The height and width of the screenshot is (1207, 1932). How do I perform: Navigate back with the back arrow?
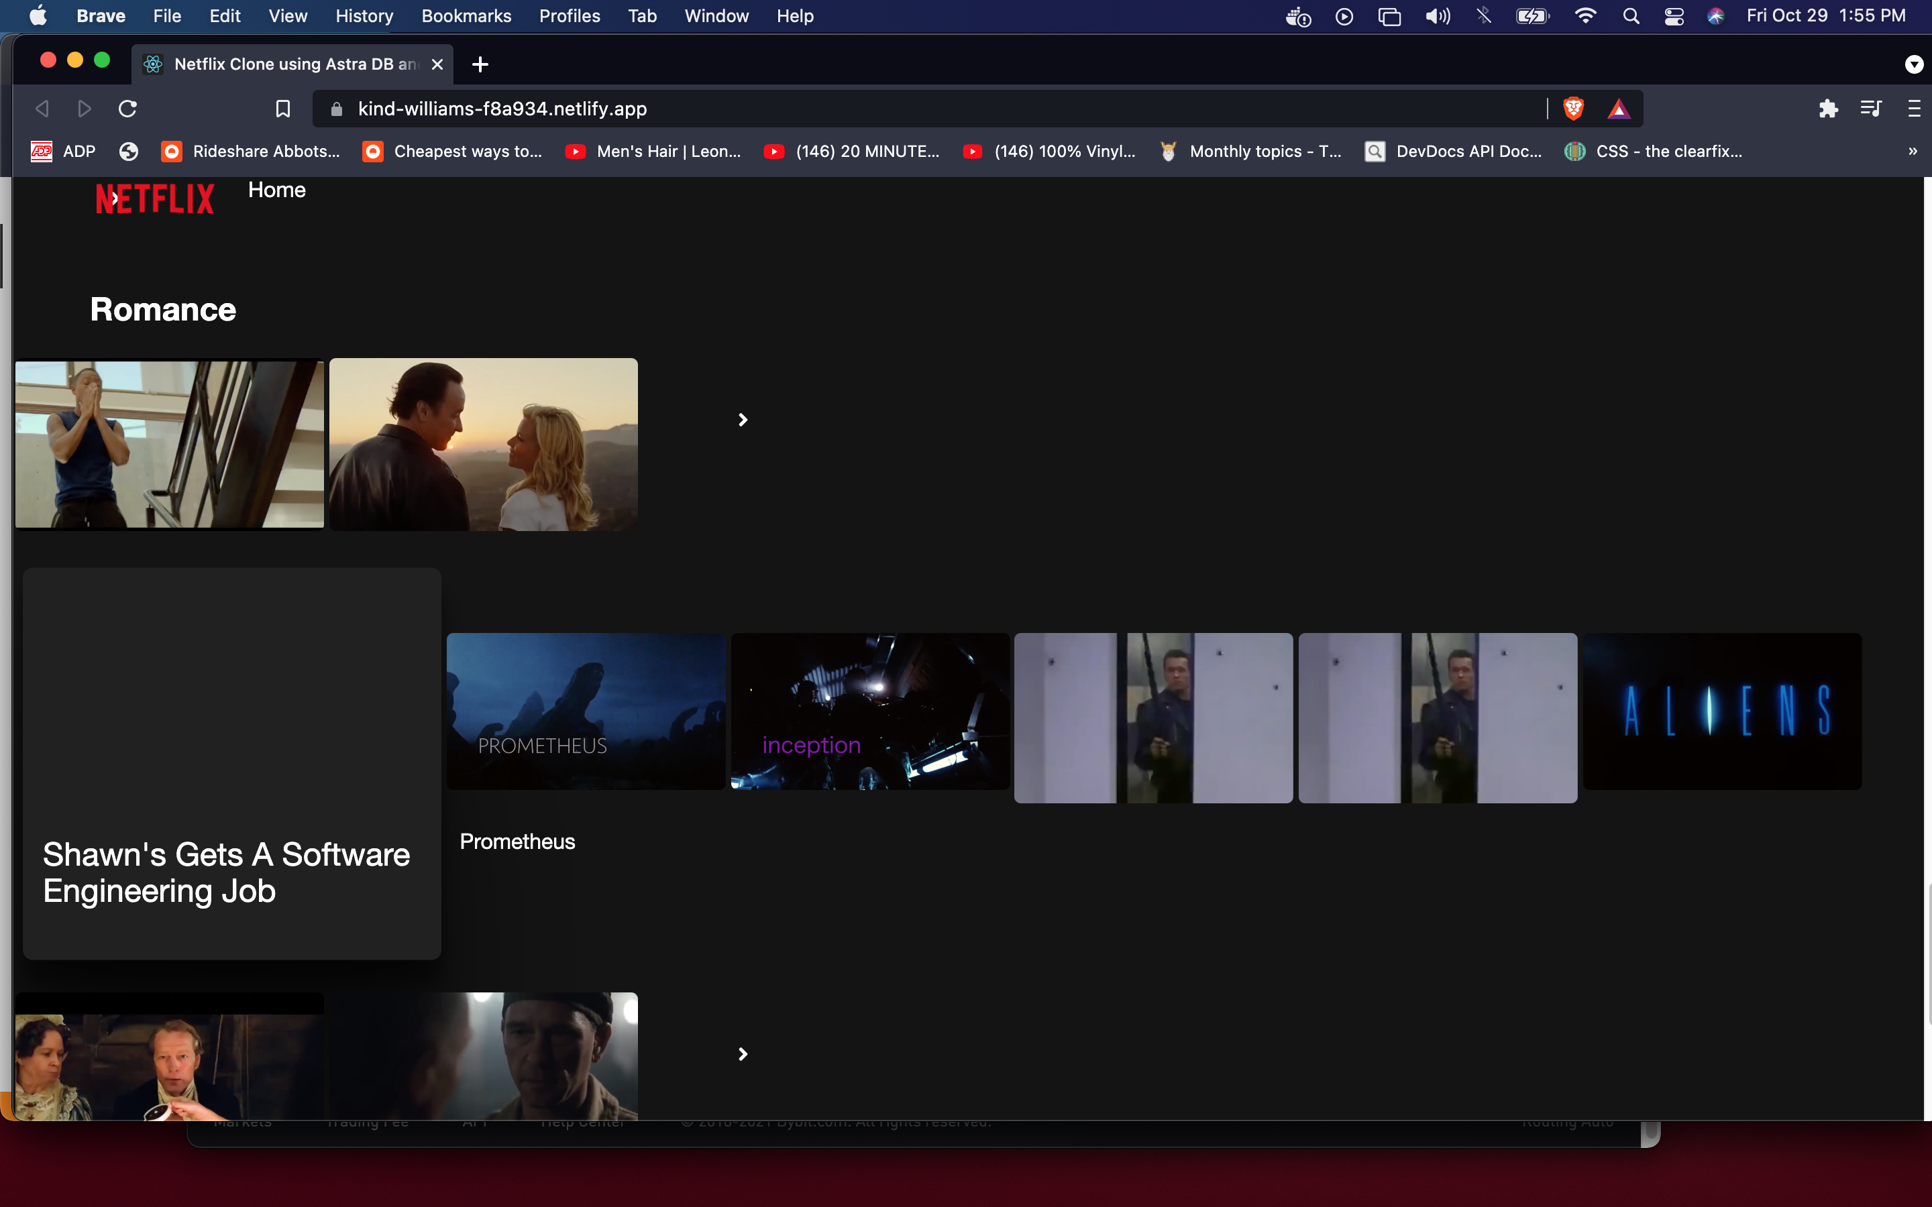[42, 109]
